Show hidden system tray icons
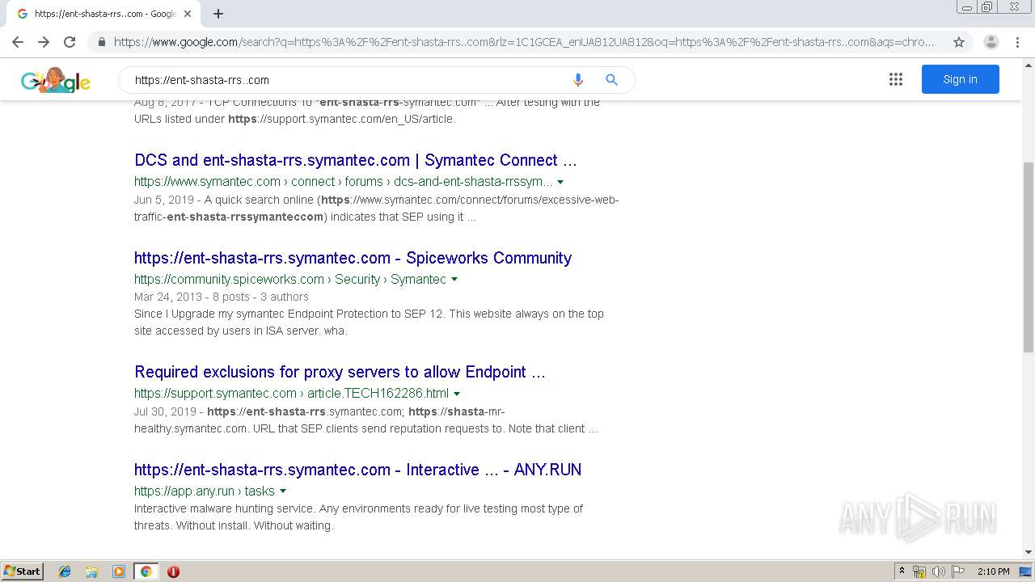 902,571
